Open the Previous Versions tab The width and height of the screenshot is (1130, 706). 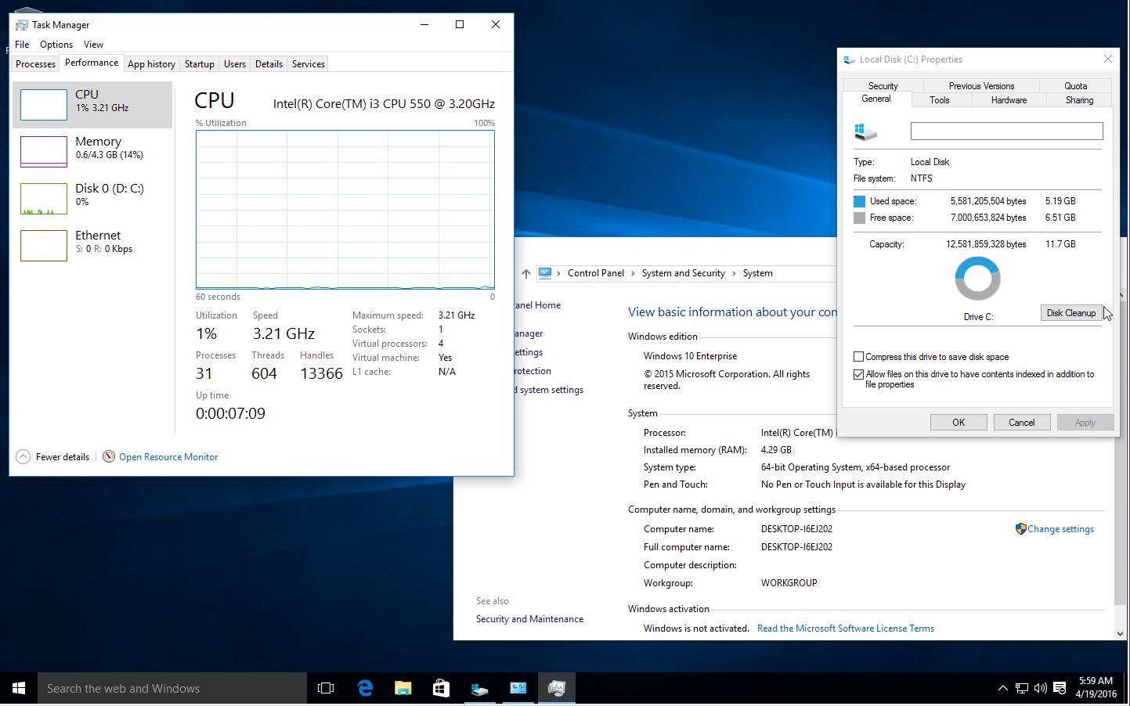coord(981,86)
